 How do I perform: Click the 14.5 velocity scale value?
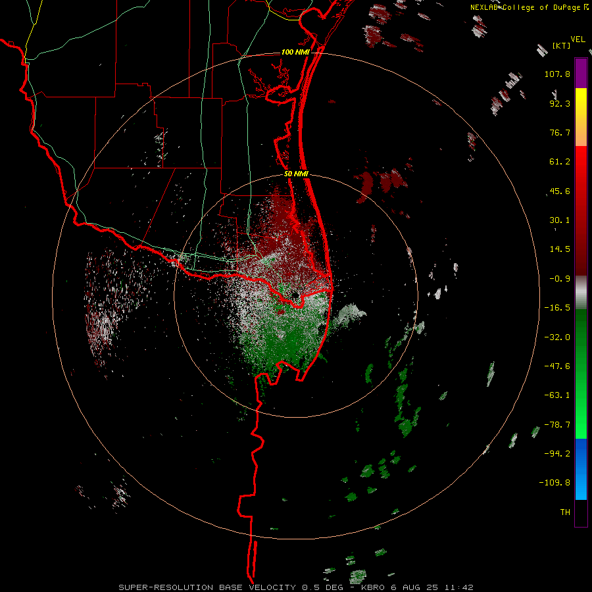pos(560,249)
